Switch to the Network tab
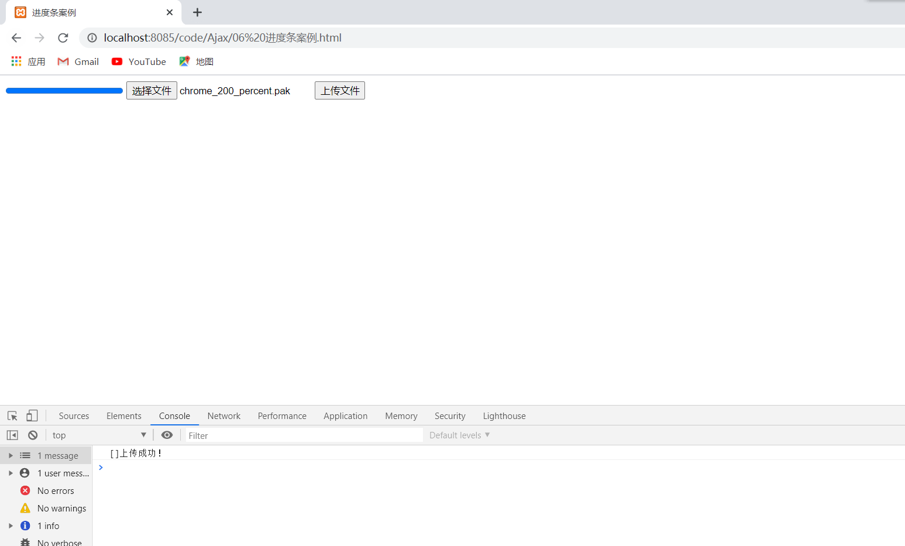 (x=224, y=416)
